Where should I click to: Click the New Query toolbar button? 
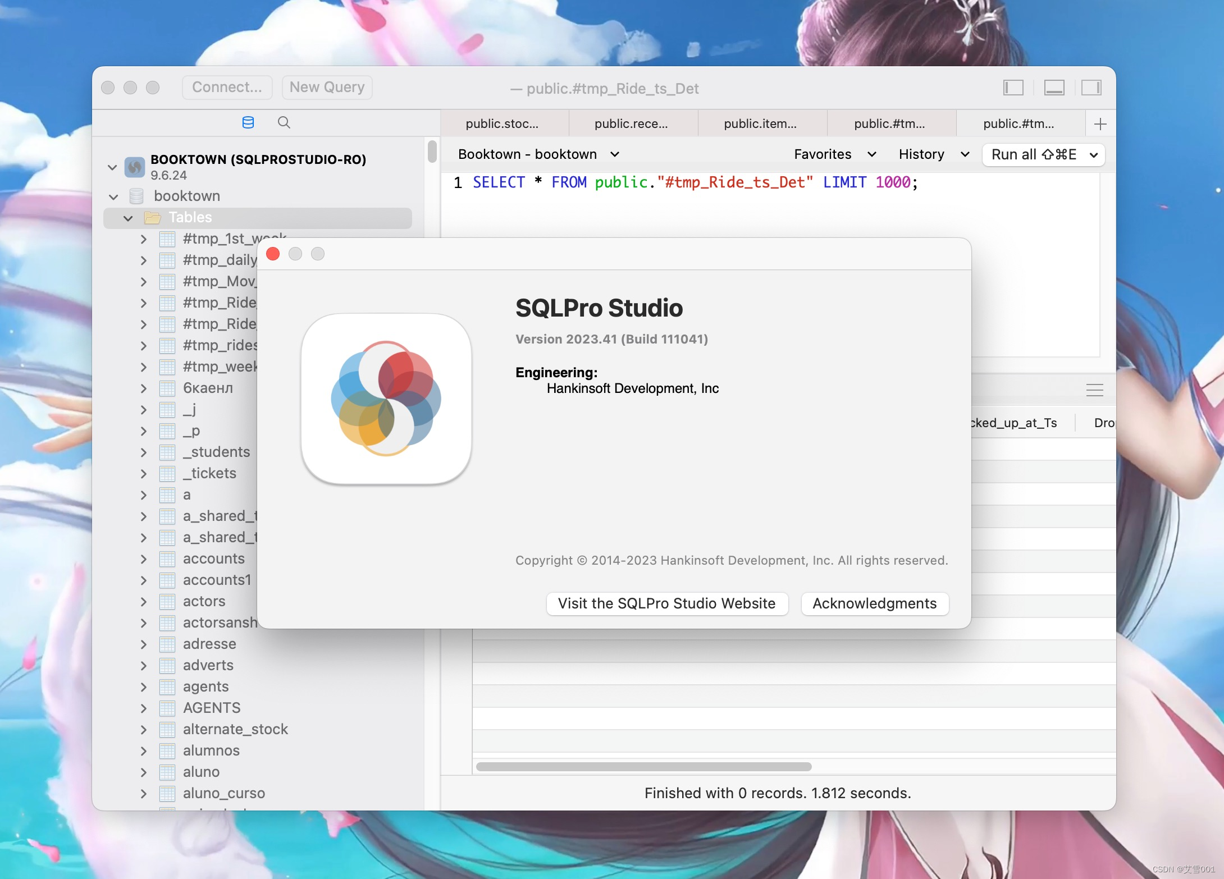pyautogui.click(x=327, y=86)
